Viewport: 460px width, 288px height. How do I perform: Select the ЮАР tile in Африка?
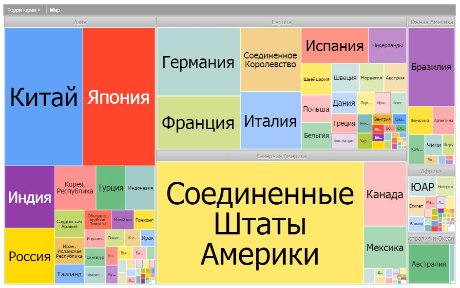coord(422,187)
